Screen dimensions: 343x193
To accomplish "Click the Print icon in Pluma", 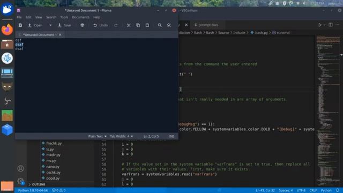I will pyautogui.click(x=82, y=25).
